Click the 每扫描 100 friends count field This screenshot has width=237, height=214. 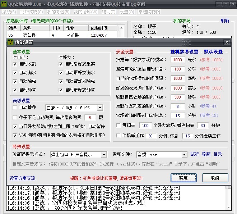coord(145,126)
